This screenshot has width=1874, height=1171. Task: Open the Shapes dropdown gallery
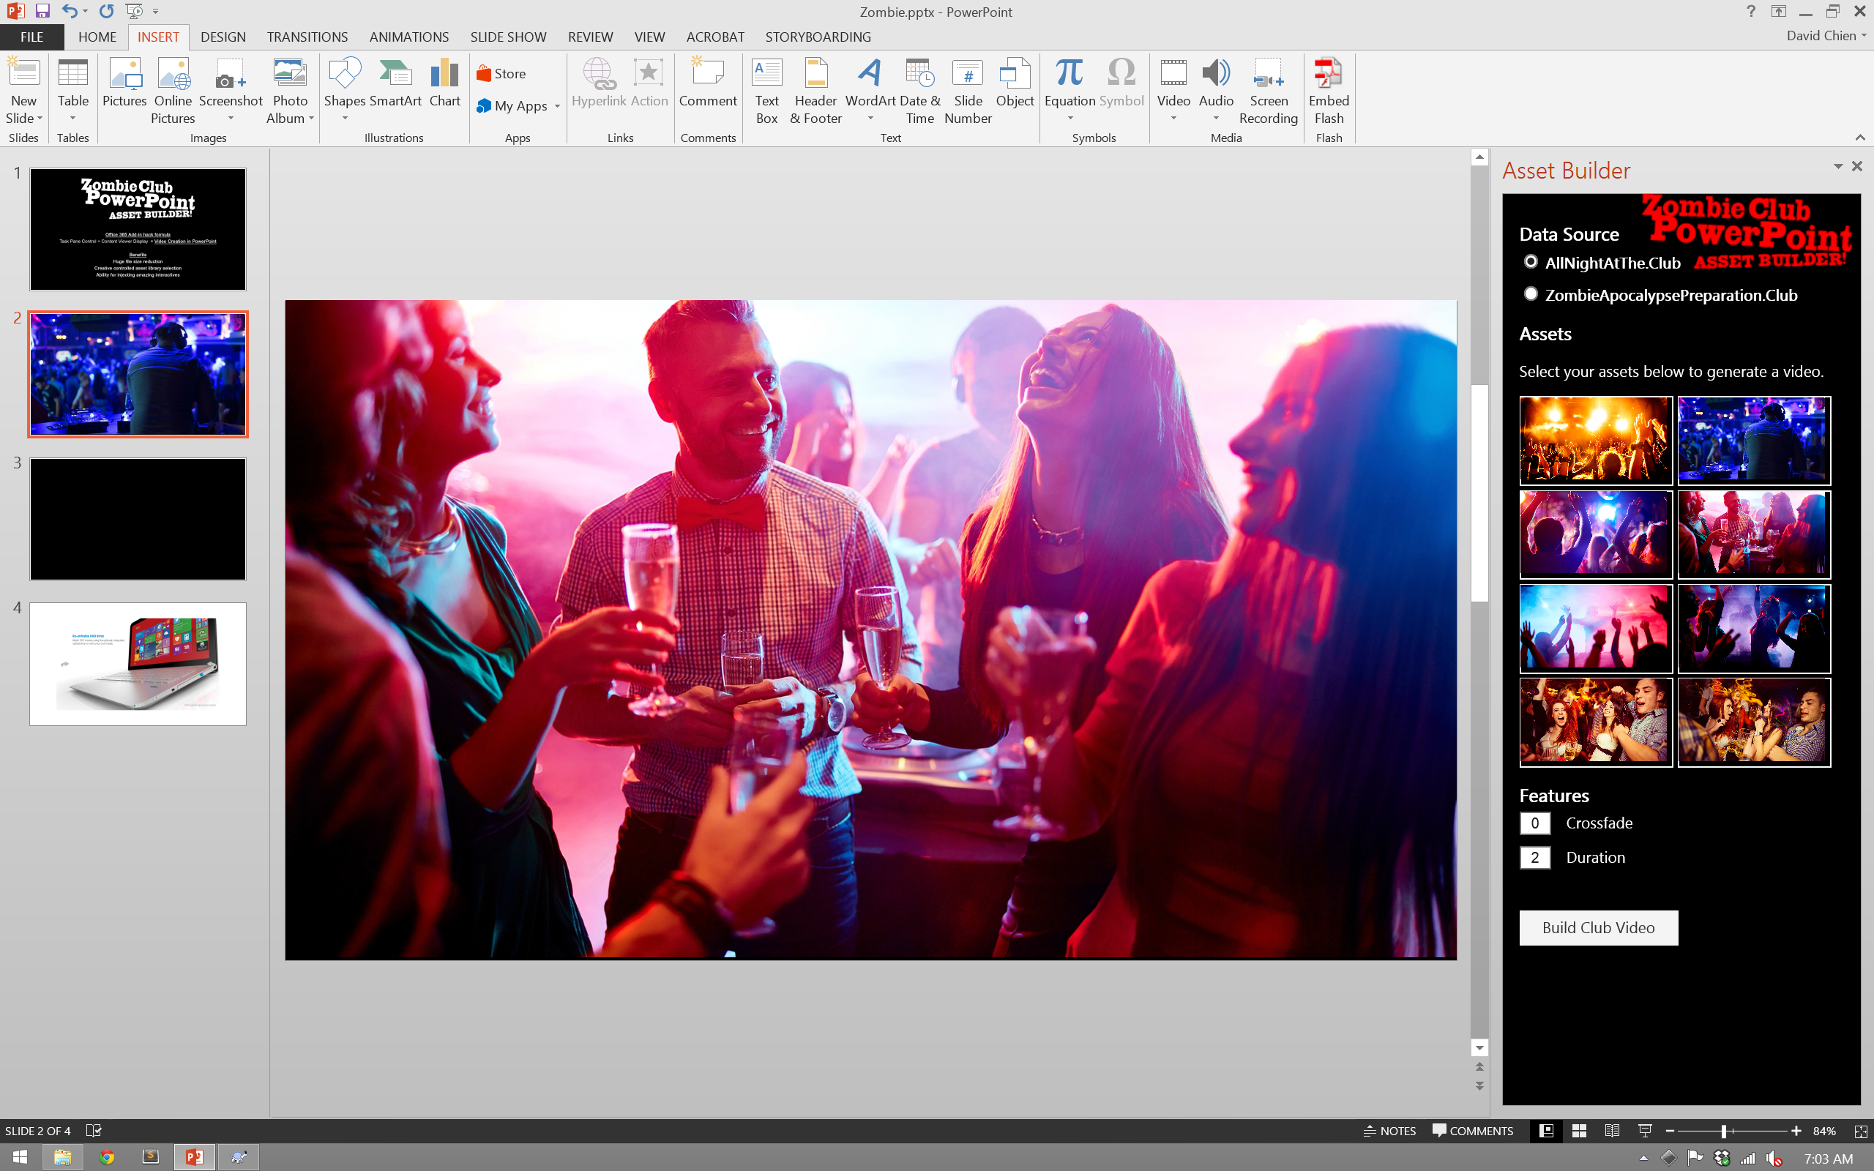[345, 118]
